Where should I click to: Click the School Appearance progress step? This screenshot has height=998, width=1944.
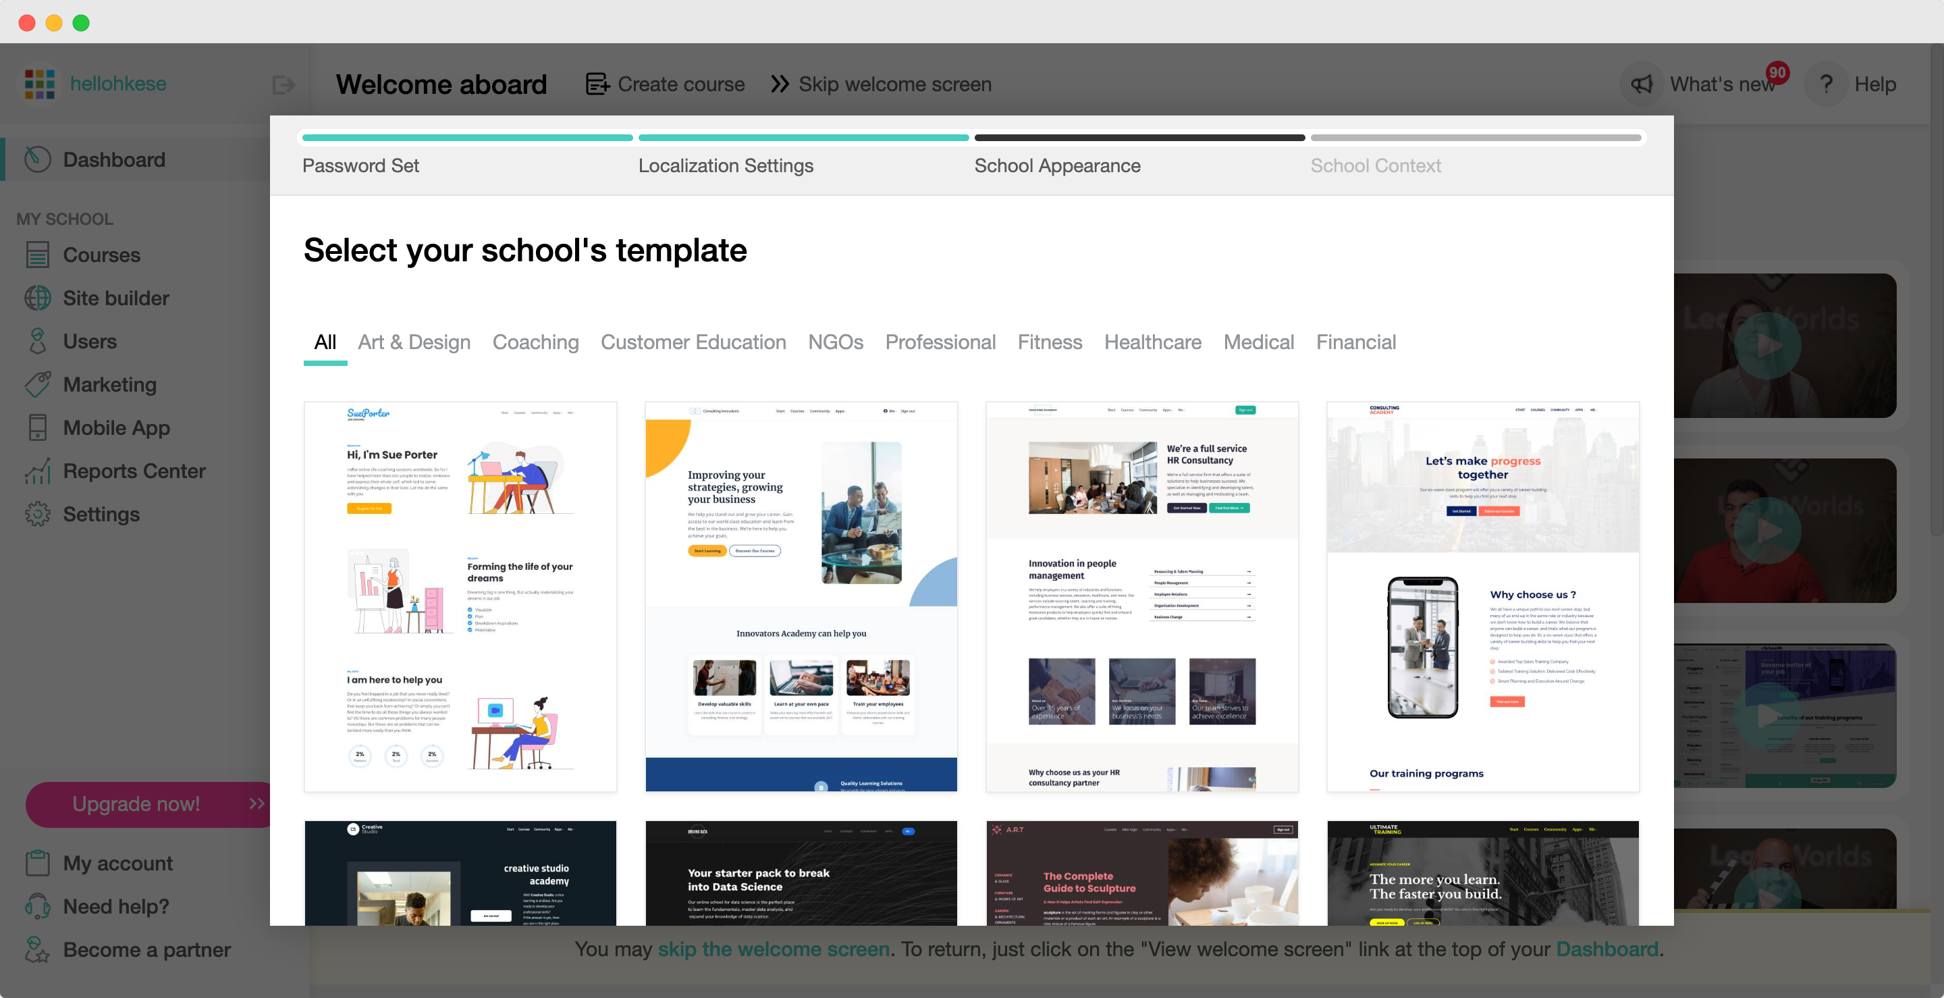[x=1056, y=166]
